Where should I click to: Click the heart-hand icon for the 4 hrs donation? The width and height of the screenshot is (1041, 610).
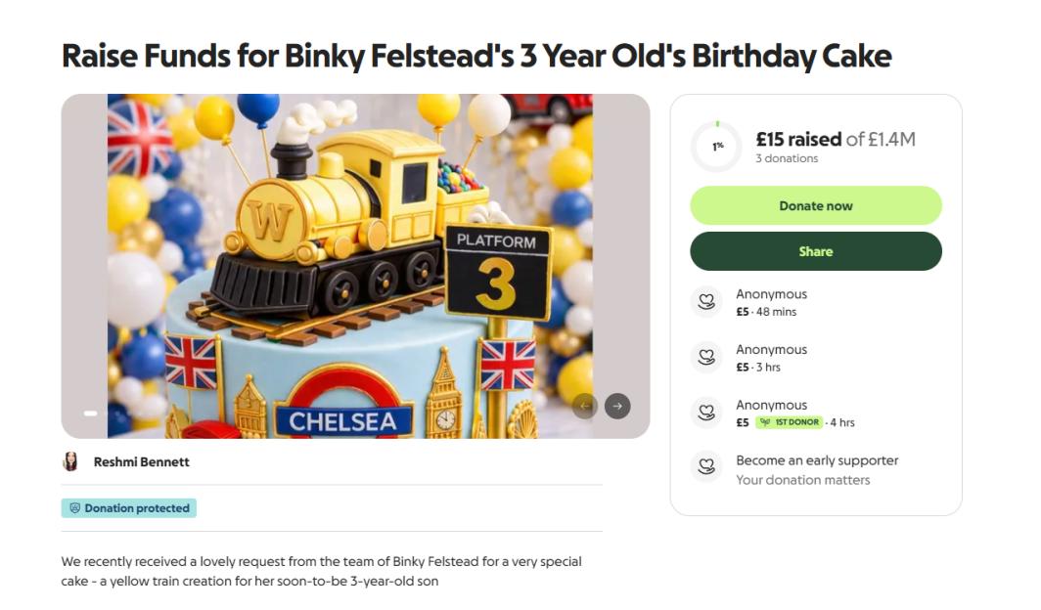pos(706,414)
